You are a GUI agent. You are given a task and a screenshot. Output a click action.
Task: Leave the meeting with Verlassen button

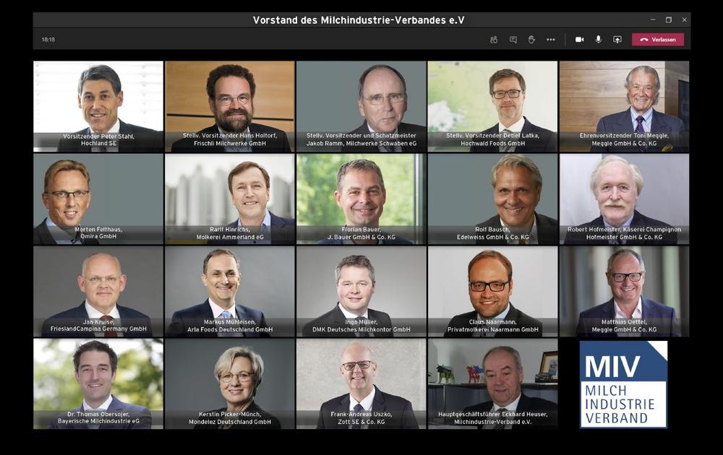pyautogui.click(x=658, y=40)
